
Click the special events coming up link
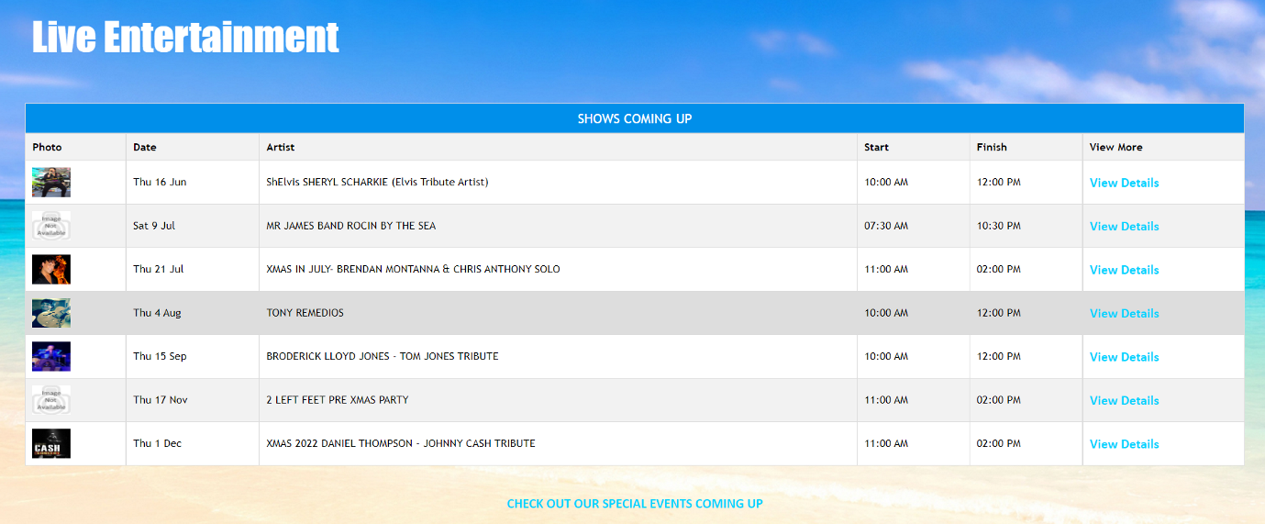pyautogui.click(x=635, y=504)
